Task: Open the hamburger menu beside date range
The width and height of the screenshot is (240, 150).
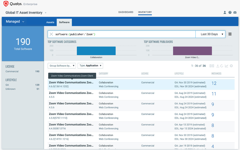Action: pos(230,34)
